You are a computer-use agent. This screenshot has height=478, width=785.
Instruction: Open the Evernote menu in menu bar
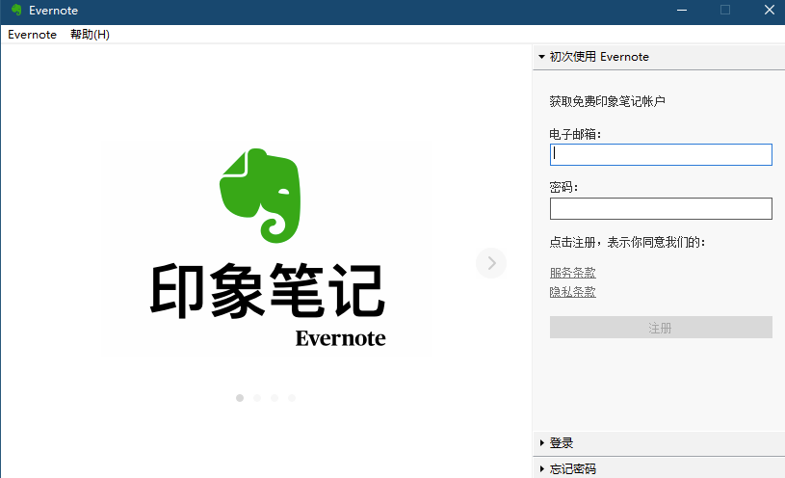point(32,35)
